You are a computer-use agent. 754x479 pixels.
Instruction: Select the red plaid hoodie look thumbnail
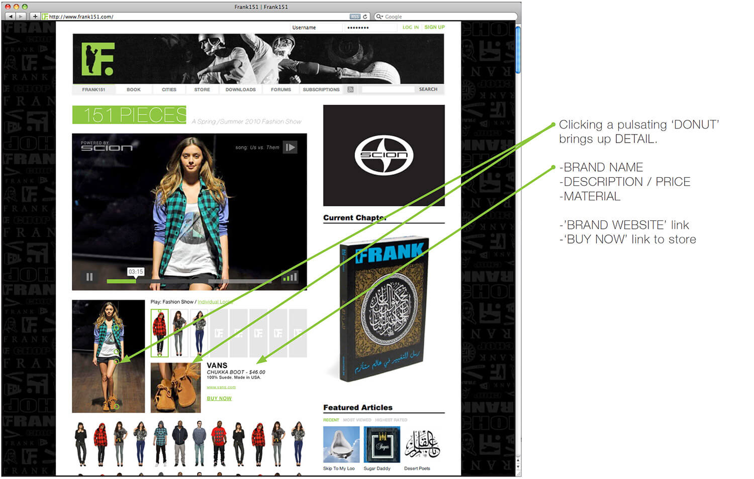160,333
